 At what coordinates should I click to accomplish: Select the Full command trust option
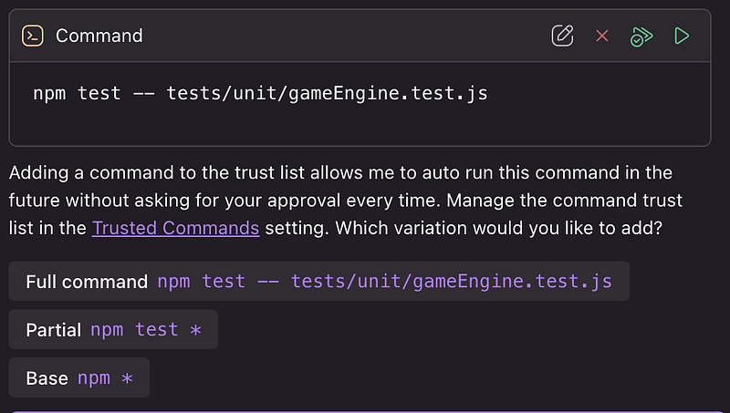[x=318, y=282]
